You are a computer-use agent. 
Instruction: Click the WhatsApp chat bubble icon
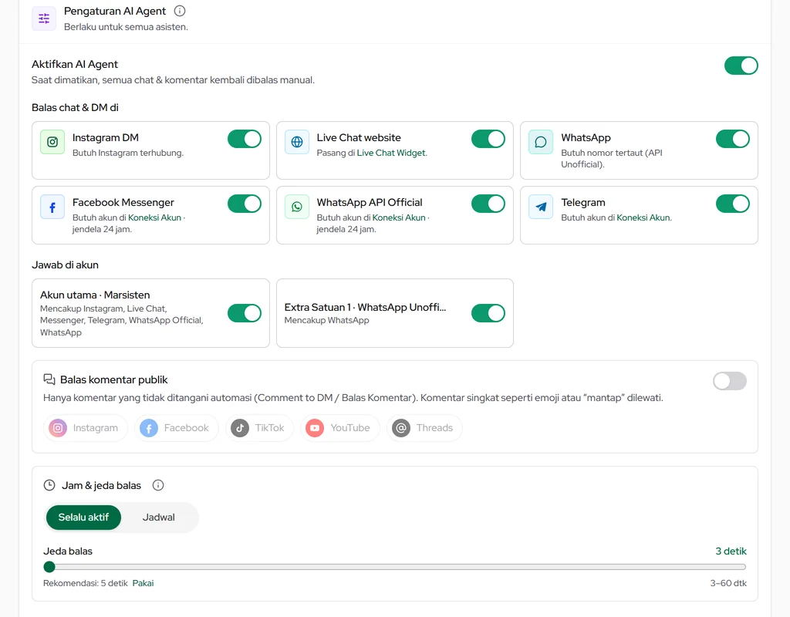pyautogui.click(x=541, y=142)
